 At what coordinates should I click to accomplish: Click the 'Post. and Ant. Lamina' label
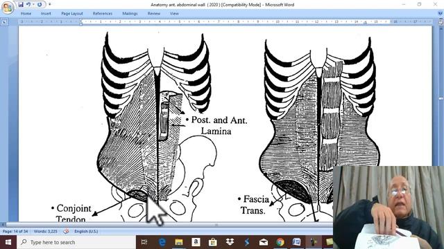(x=217, y=125)
